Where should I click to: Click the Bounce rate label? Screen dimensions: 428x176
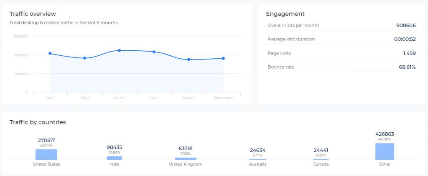point(281,67)
